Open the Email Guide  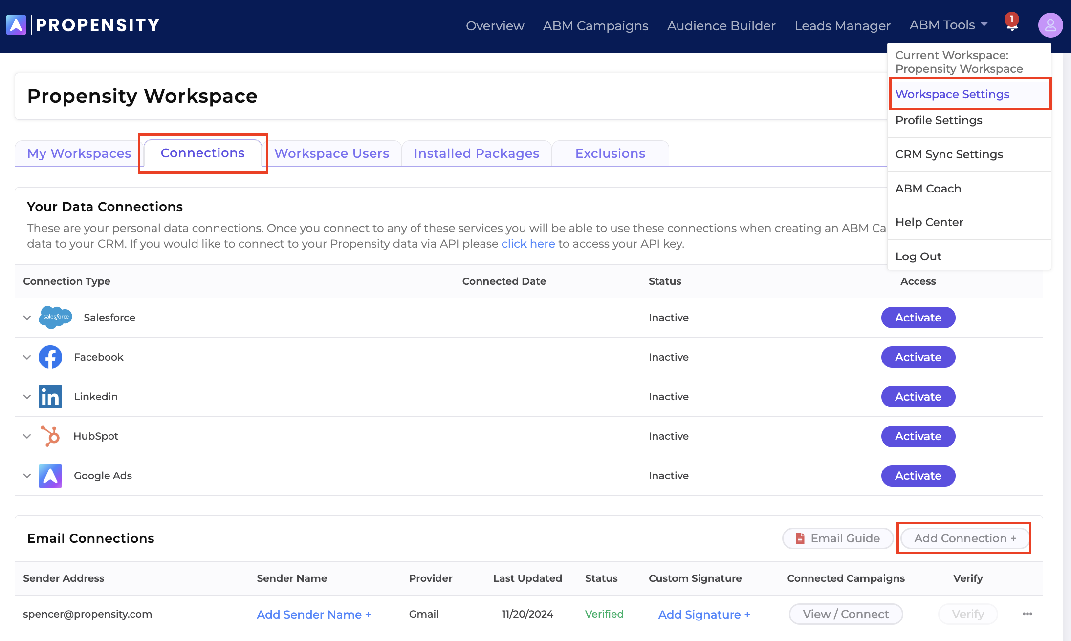[838, 538]
